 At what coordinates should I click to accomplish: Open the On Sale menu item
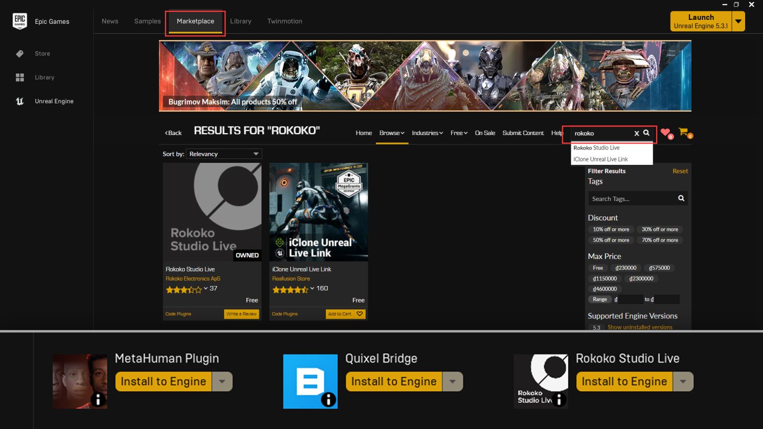[x=485, y=133]
